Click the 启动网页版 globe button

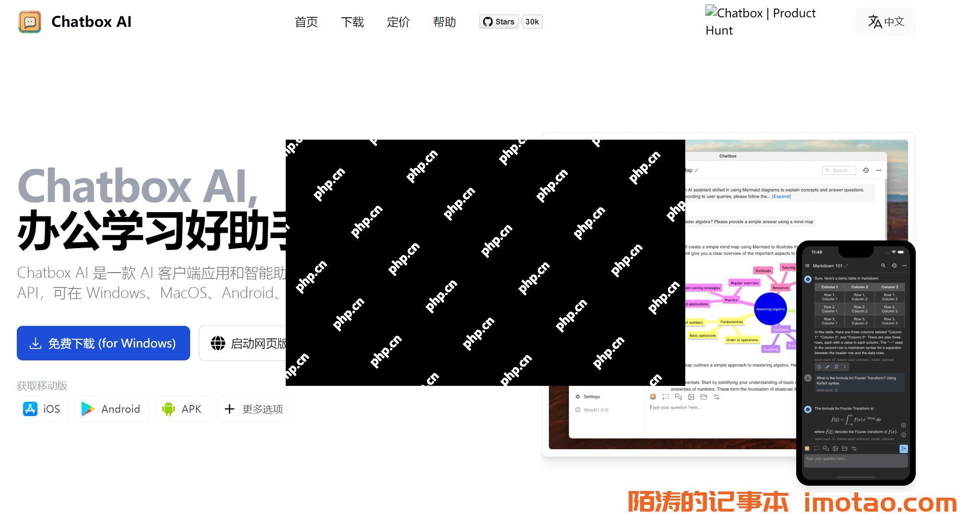pos(243,343)
